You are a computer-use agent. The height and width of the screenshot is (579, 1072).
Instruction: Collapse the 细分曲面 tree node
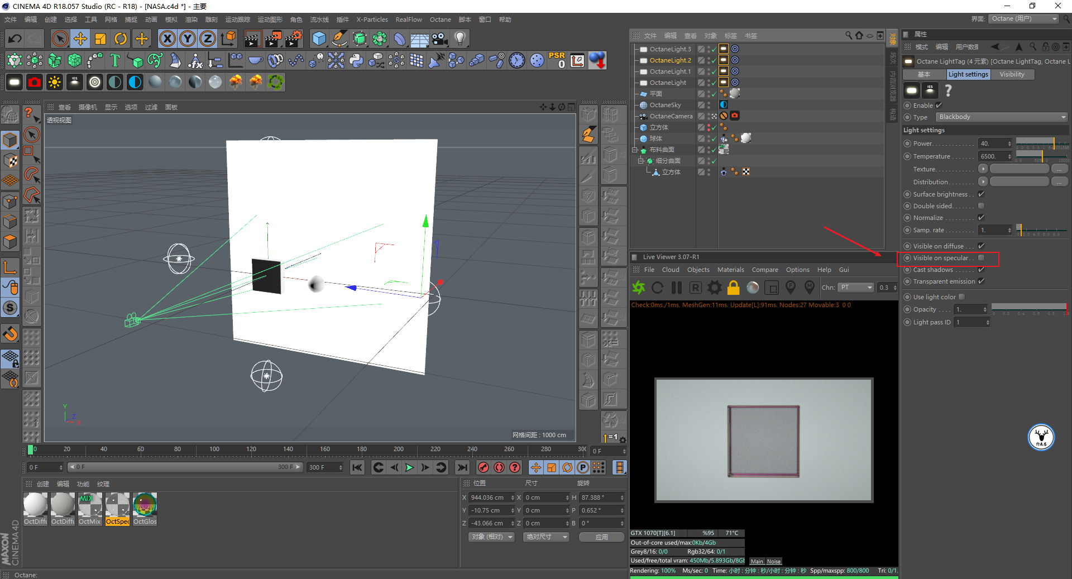pyautogui.click(x=641, y=161)
